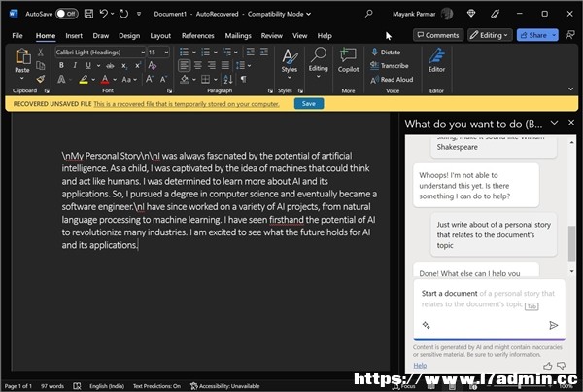This screenshot has width=583, height=392.
Task: Expand Line Spacing dropdown
Action: pyautogui.click(x=249, y=66)
